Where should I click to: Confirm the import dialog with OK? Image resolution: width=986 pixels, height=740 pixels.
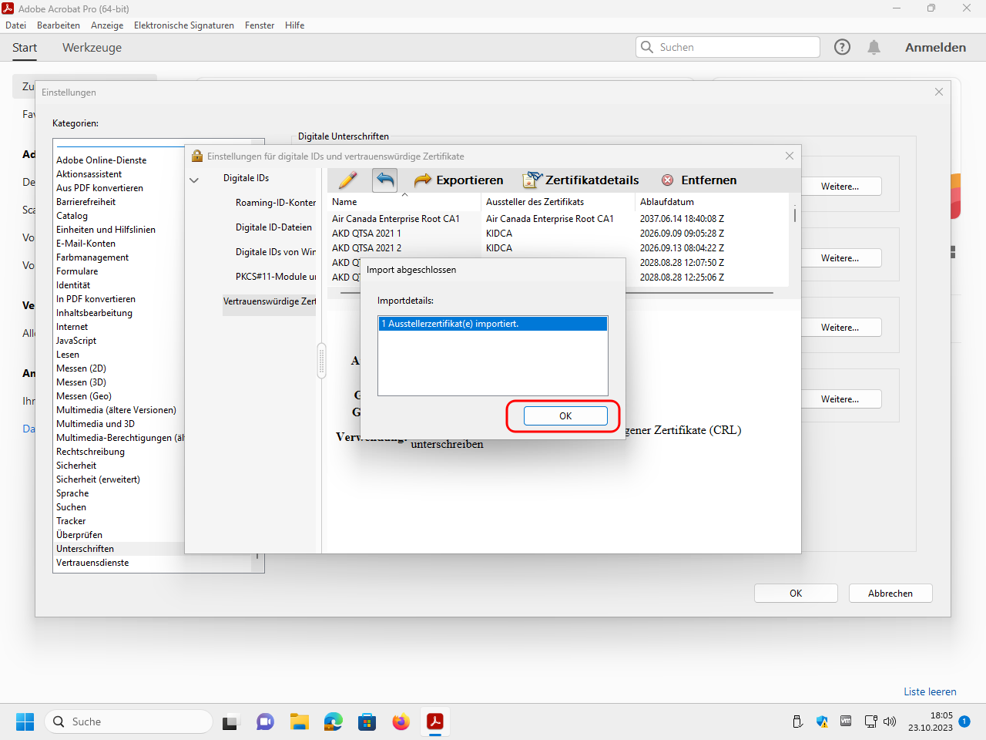(565, 416)
